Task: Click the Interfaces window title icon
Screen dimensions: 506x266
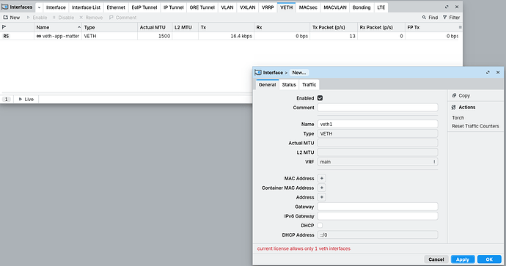Action: coord(5,7)
